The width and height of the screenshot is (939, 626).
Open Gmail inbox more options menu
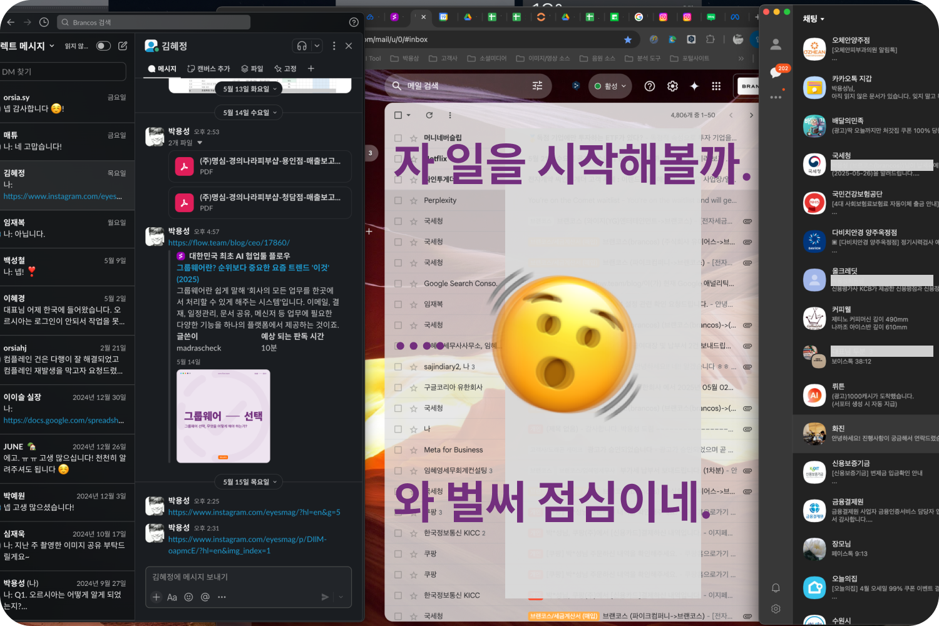(449, 115)
